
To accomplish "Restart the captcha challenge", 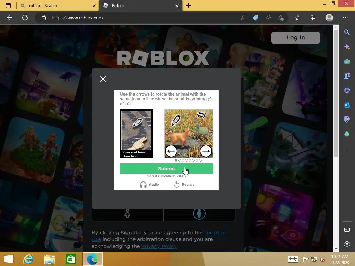I will 184,185.
